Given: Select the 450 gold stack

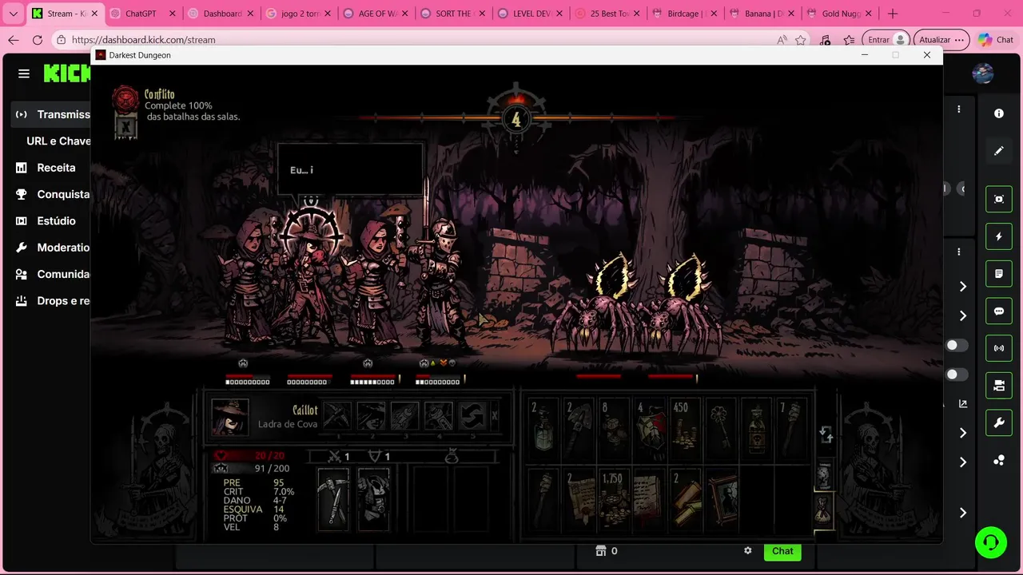Looking at the screenshot, I should 686,430.
